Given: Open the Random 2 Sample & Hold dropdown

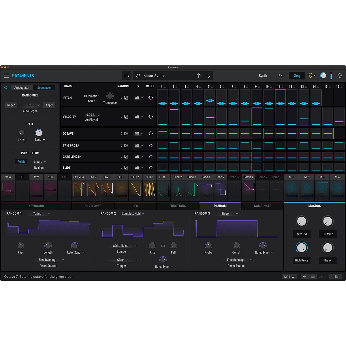Looking at the screenshot, I should pyautogui.click(x=133, y=214).
